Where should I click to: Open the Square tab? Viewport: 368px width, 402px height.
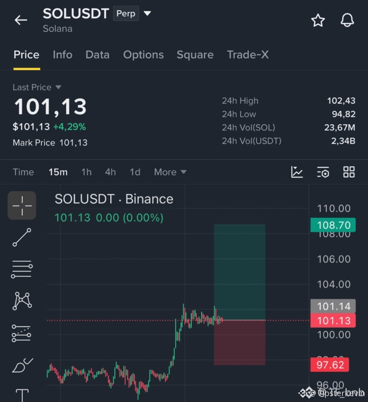(x=195, y=55)
